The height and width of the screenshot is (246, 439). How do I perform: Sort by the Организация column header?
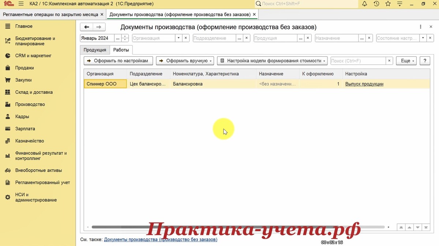click(105, 74)
